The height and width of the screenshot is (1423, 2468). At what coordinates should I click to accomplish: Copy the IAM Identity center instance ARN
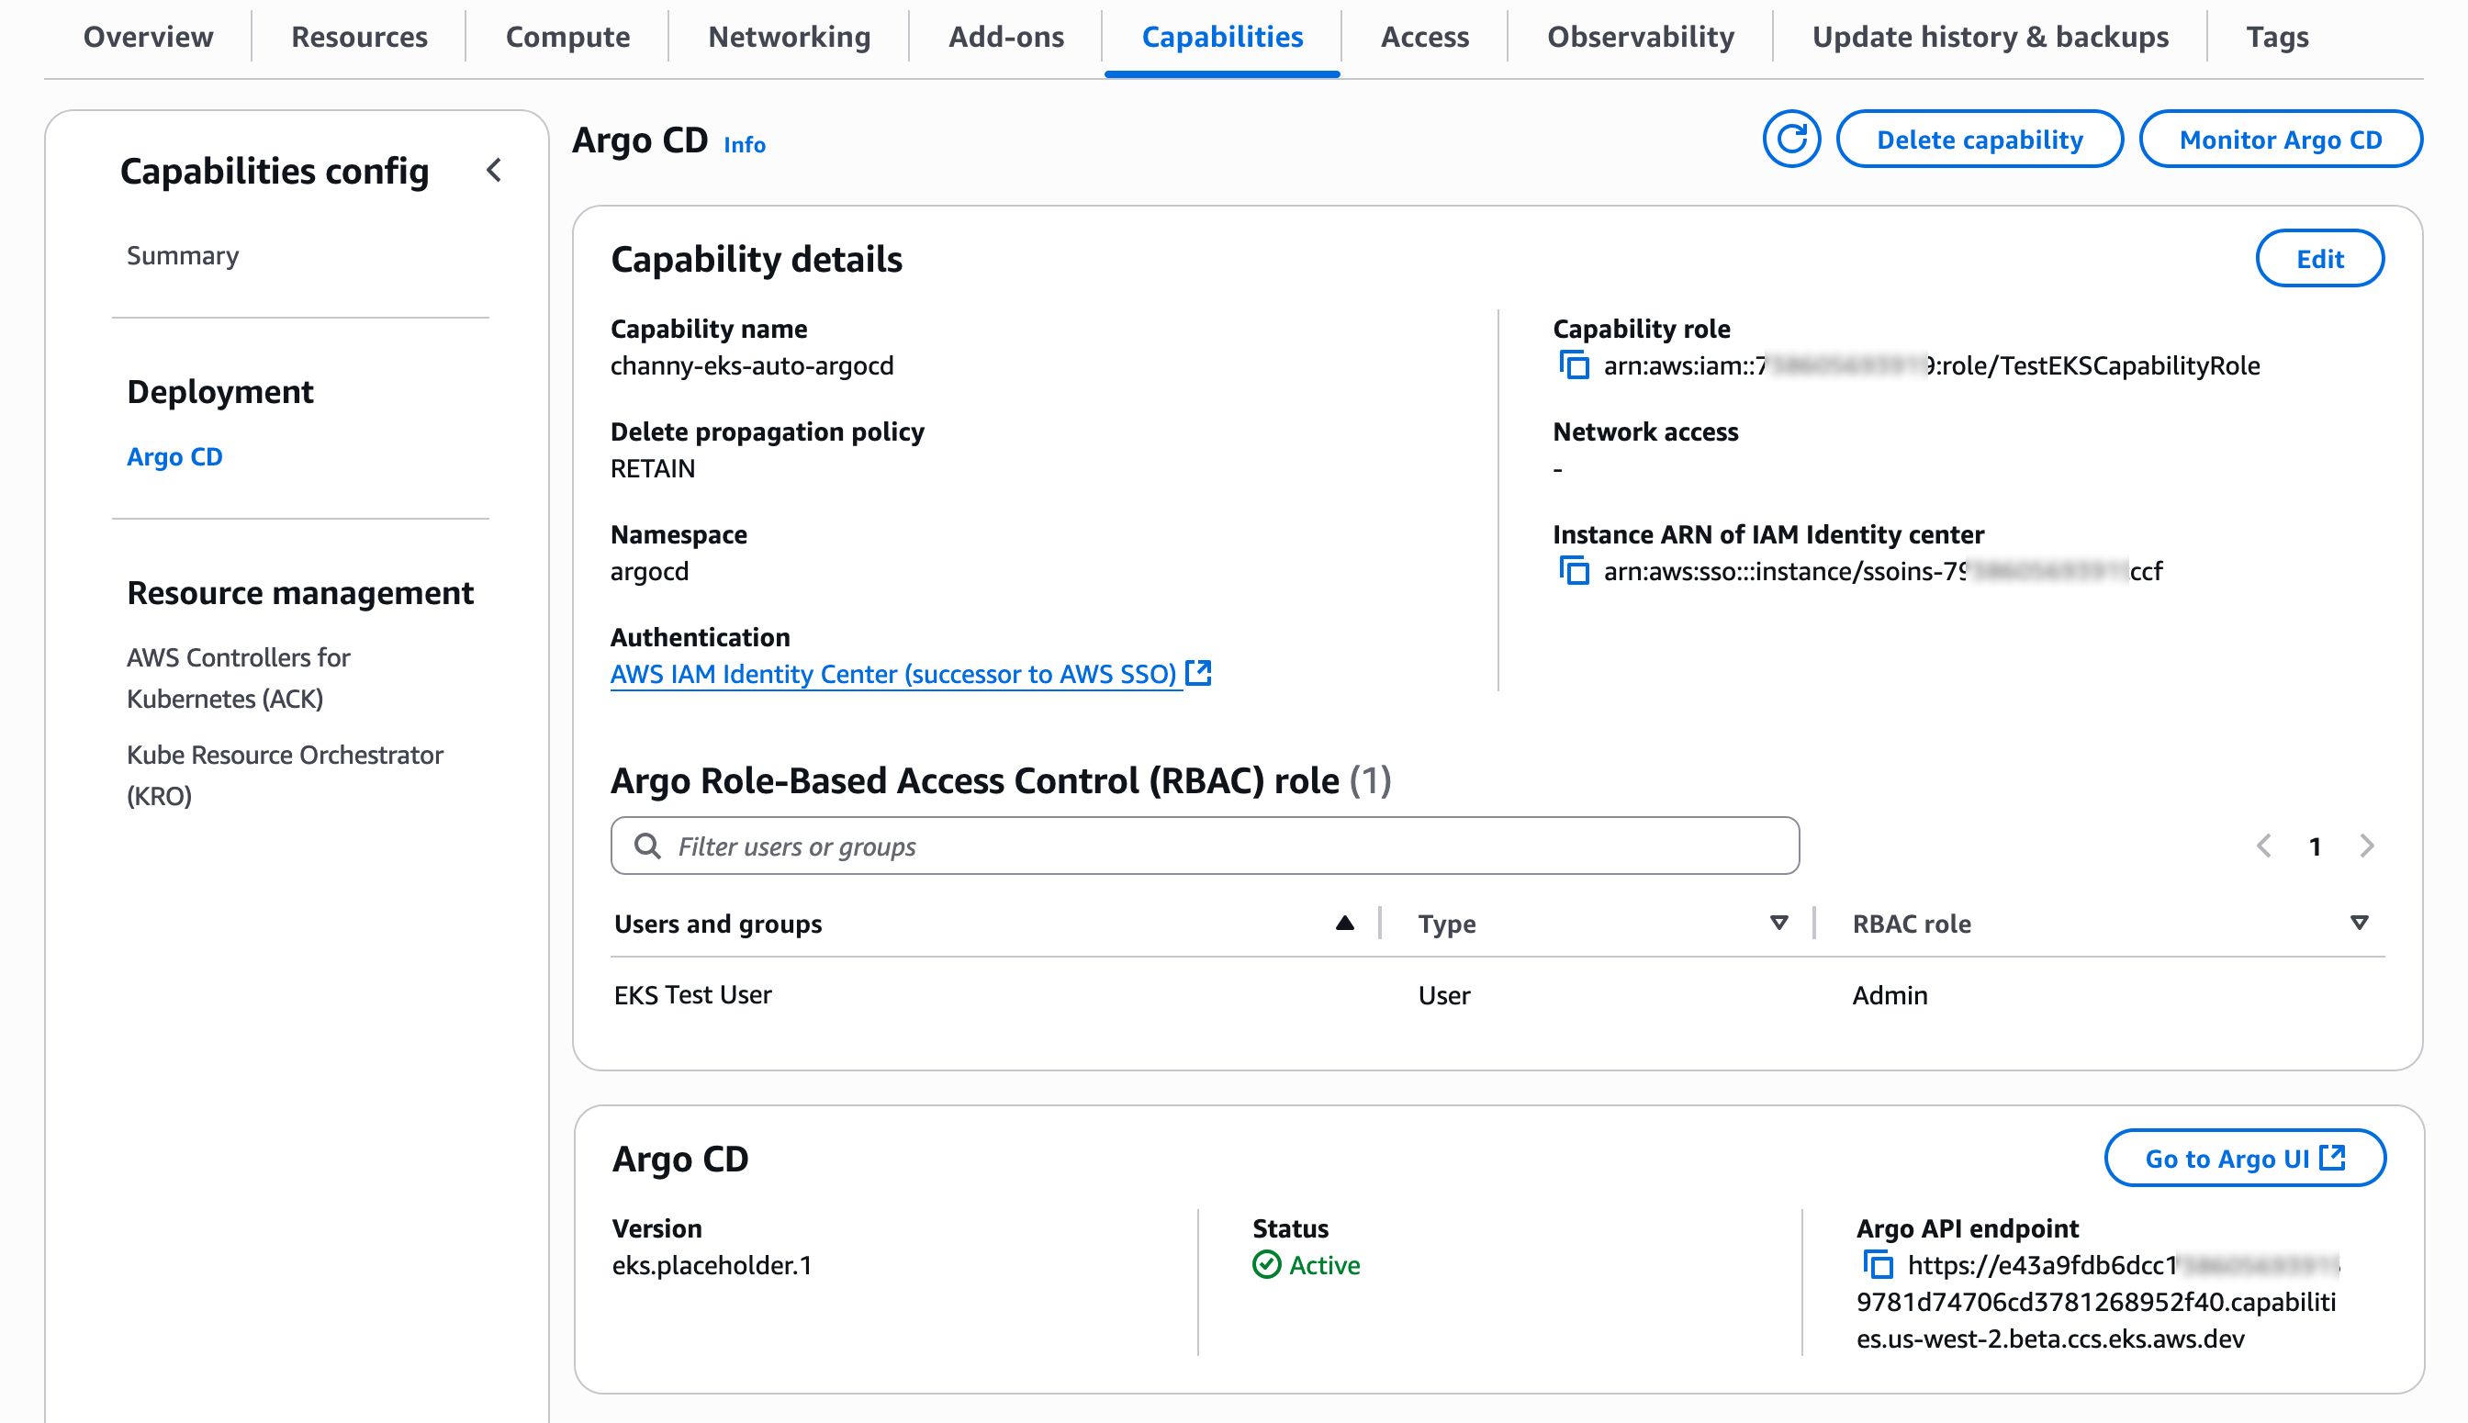(x=1573, y=571)
